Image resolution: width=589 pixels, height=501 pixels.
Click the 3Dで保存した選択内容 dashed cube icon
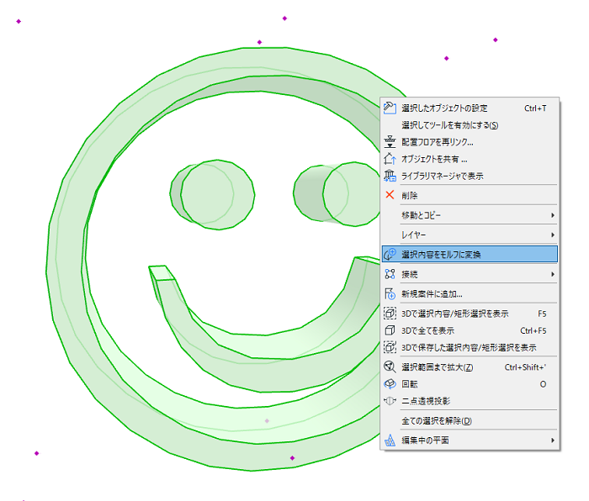pos(390,347)
